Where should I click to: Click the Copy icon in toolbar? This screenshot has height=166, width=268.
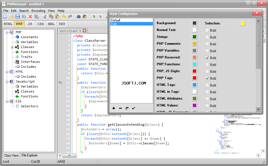coord(51,16)
